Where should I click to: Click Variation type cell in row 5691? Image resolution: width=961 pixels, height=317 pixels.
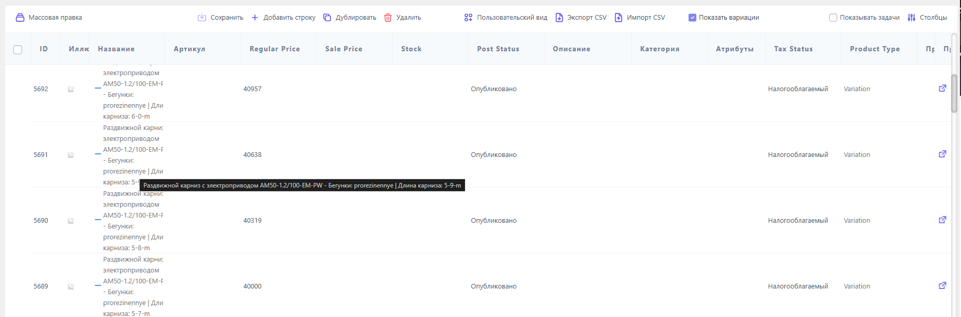point(857,155)
